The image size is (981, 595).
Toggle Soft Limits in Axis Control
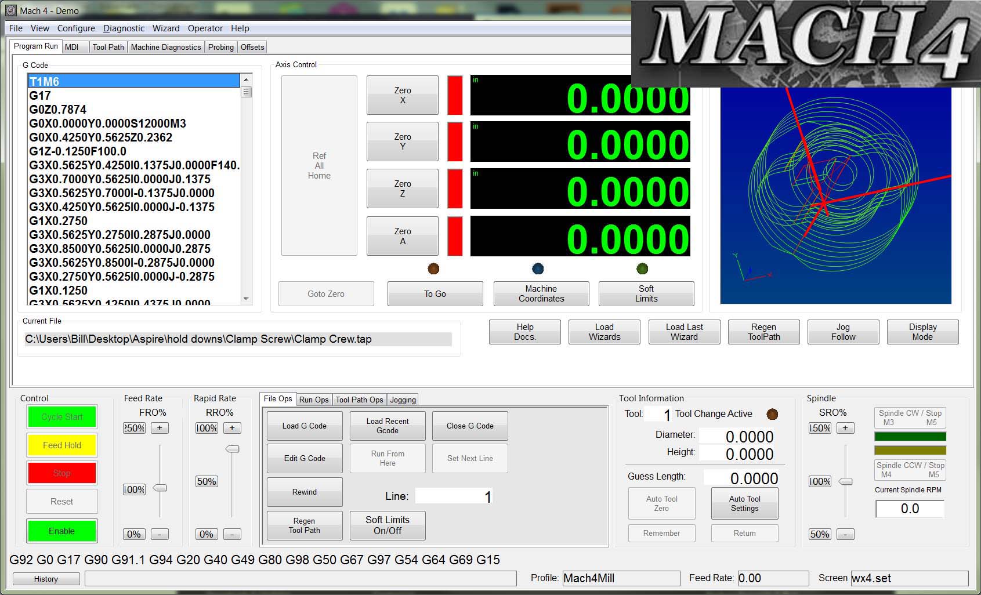646,293
